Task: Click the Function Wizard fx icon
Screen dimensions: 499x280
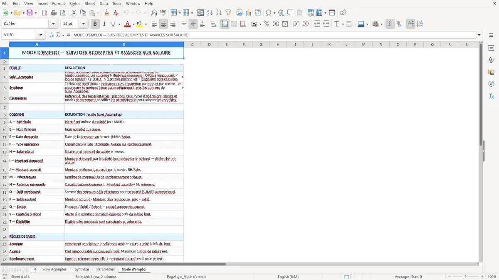Action: click(52, 35)
